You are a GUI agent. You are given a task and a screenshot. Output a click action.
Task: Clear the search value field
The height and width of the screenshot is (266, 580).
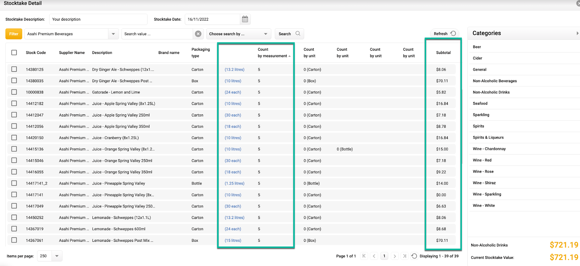coord(198,34)
